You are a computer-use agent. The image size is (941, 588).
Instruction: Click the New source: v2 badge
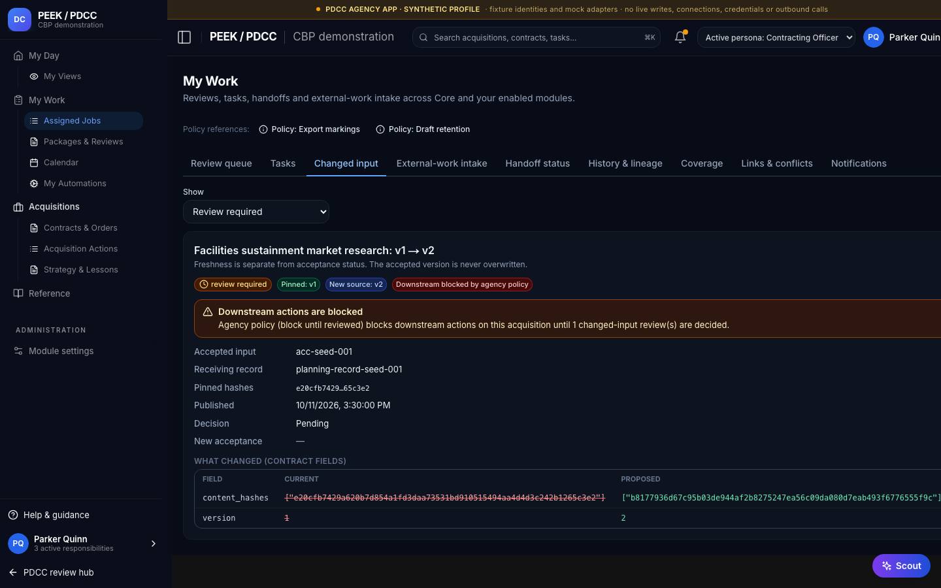tap(356, 284)
